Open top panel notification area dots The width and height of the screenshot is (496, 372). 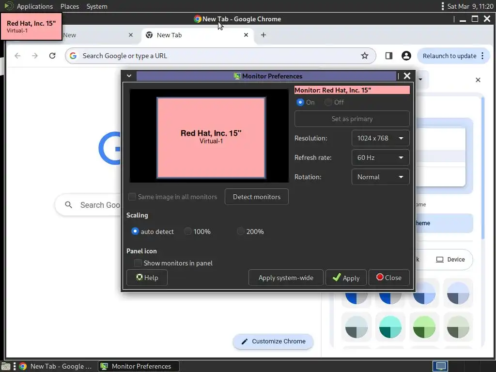click(442, 6)
